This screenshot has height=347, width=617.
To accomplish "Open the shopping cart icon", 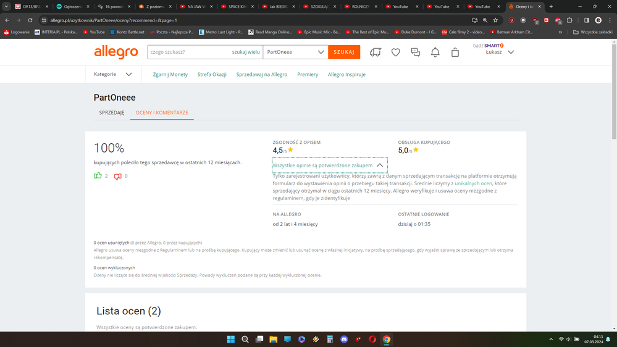I will point(455,52).
